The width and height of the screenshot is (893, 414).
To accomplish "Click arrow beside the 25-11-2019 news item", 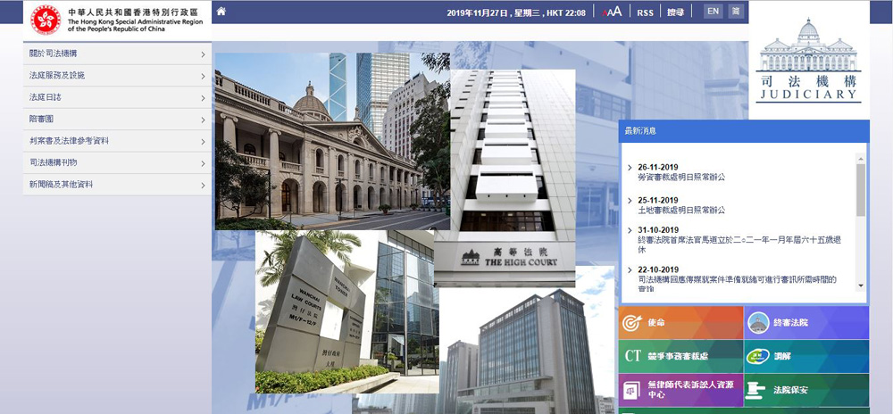I will pos(630,200).
